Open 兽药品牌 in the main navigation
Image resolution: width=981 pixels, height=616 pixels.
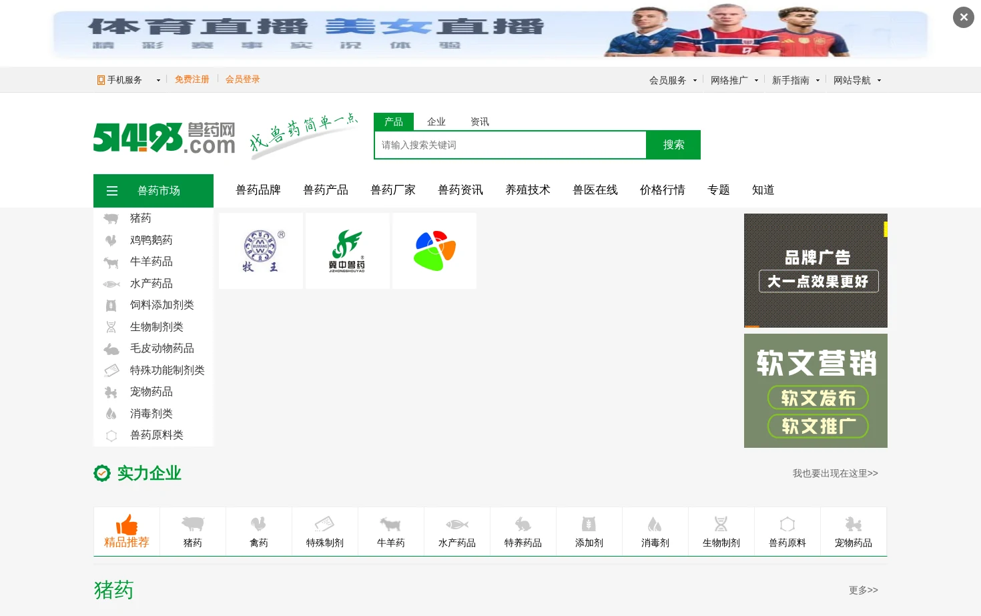coord(258,190)
